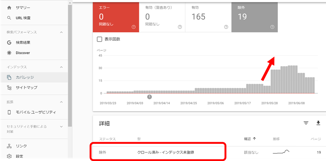
Task: Click the 2019/05/28 date label on chart
Action: [269, 103]
